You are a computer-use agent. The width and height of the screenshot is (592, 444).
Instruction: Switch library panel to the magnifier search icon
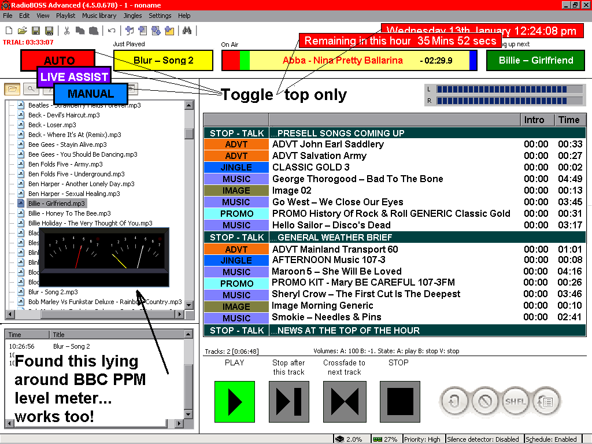tap(31, 89)
